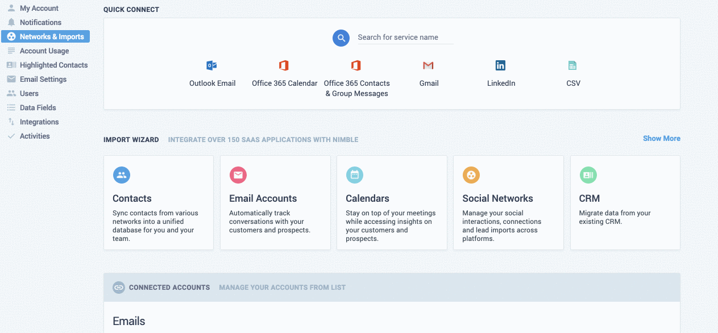Click the Outlook Email label
Image resolution: width=718 pixels, height=333 pixels.
pos(213,83)
